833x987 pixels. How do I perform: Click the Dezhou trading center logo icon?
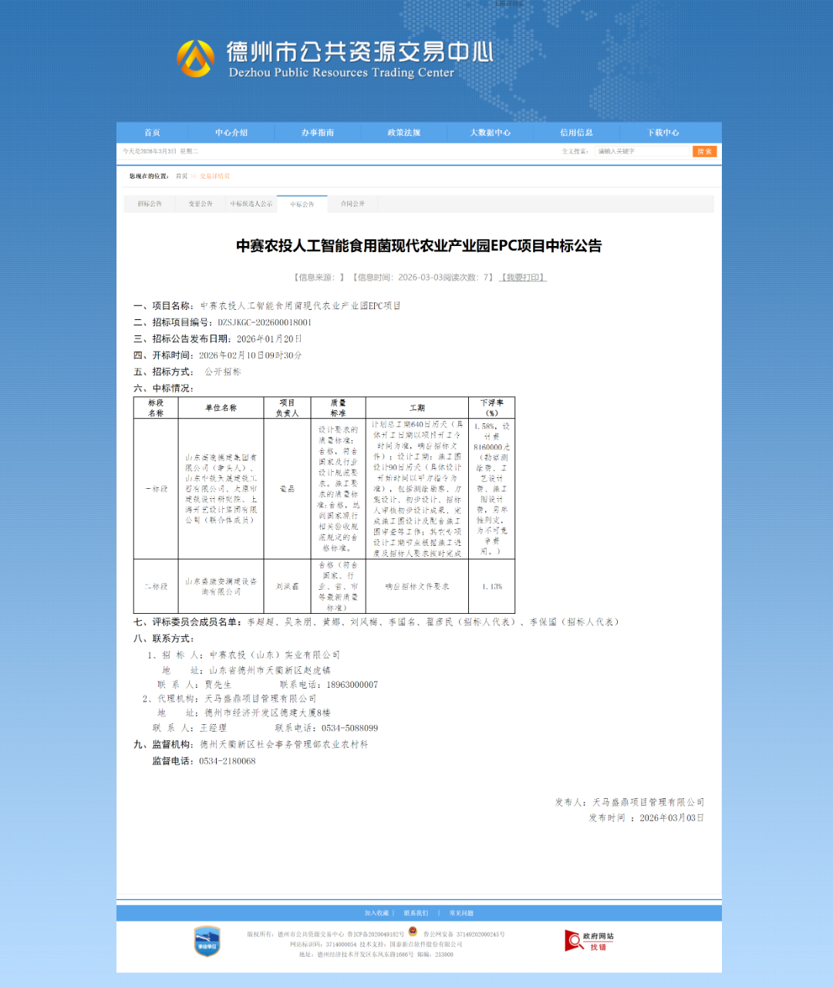(x=196, y=59)
